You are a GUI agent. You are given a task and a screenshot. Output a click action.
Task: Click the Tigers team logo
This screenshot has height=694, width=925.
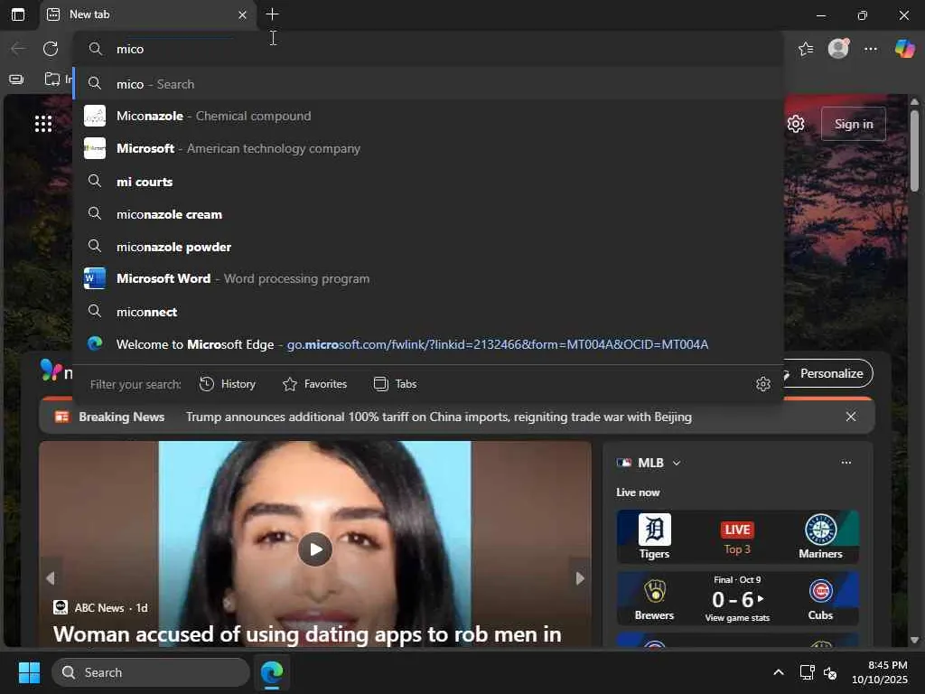(x=654, y=530)
